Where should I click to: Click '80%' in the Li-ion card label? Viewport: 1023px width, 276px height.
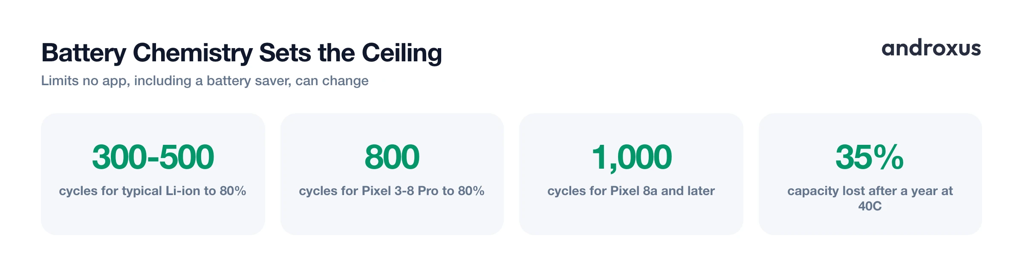pyautogui.click(x=233, y=190)
